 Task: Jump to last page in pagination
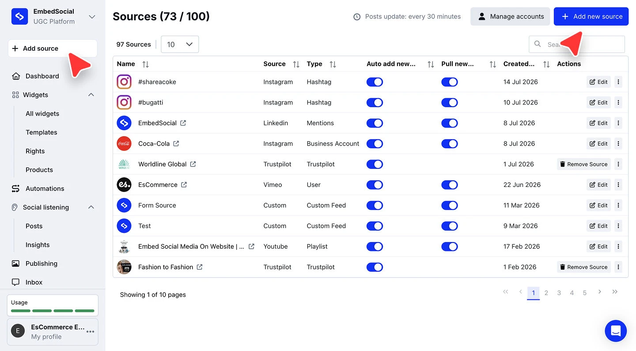(615, 292)
